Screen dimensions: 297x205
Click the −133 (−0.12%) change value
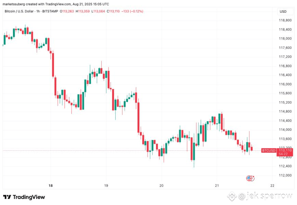click(x=132, y=11)
